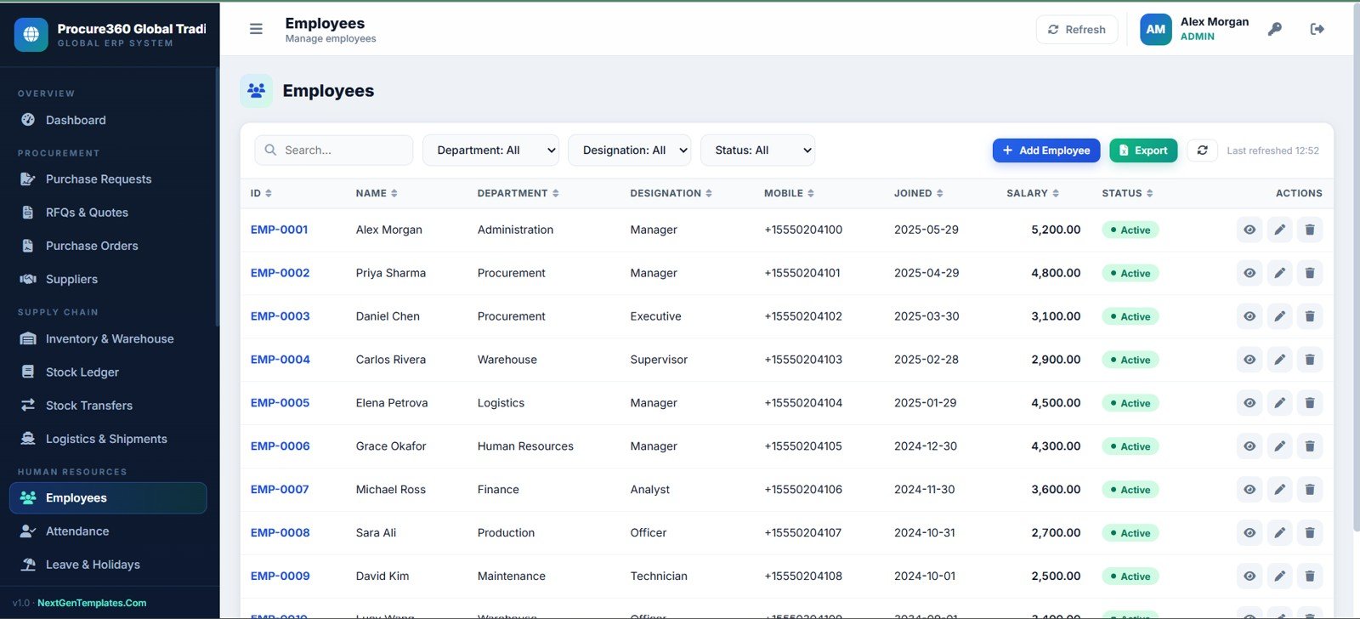Viewport: 1360px width, 619px height.
Task: View Michael Ross's details with eye icon
Action: click(1249, 490)
